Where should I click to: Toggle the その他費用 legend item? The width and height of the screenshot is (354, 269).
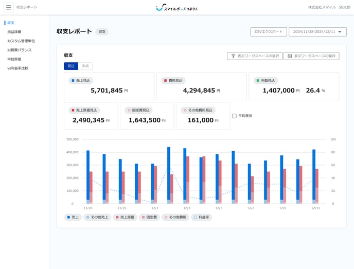175,218
